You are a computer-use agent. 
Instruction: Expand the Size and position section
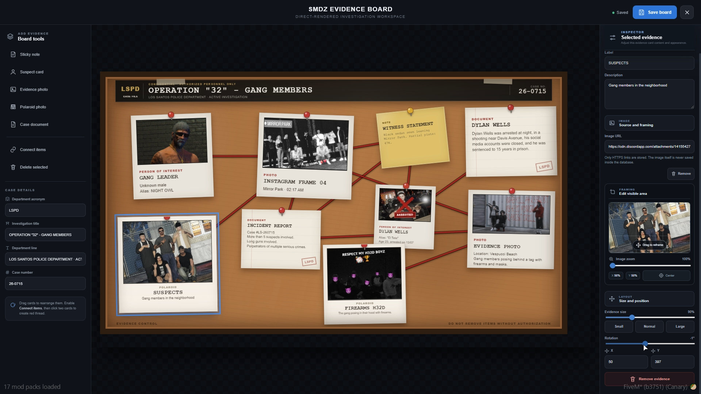tap(649, 299)
